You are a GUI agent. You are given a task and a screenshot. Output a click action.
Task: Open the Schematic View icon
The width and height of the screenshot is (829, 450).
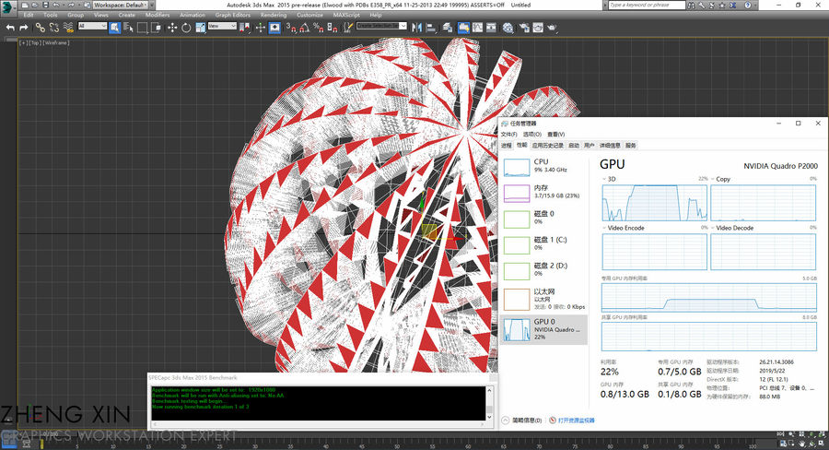pyautogui.click(x=491, y=28)
